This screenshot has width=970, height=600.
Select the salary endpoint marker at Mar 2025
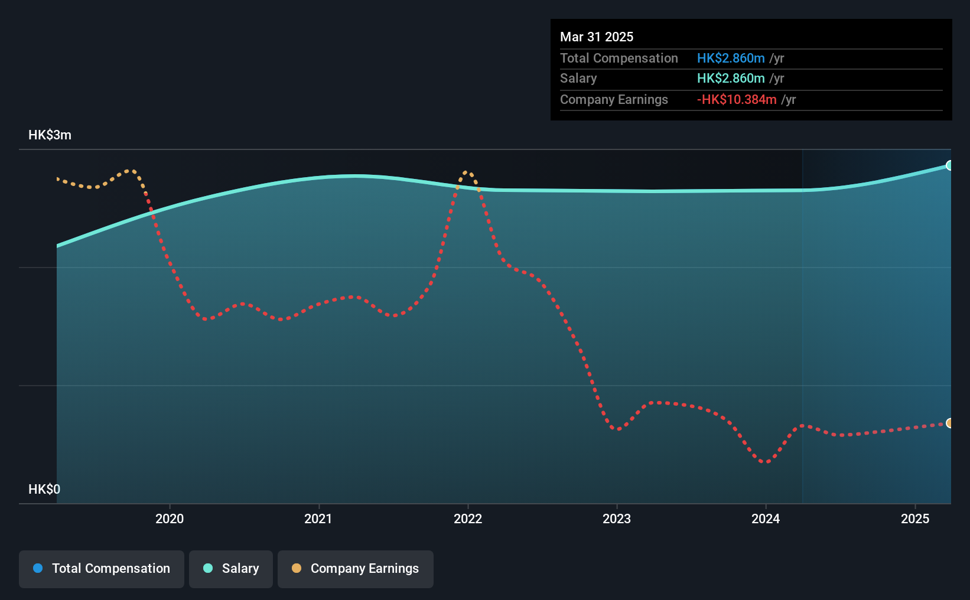point(949,165)
